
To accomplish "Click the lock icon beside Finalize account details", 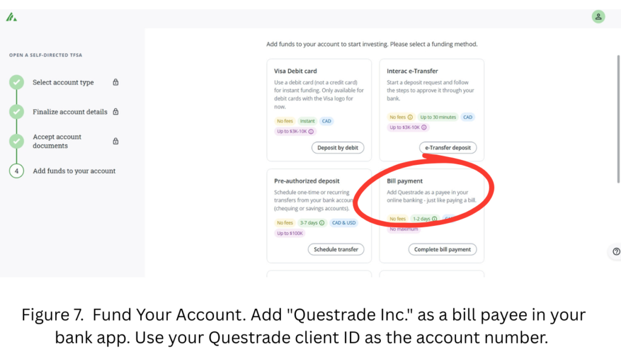I will click(115, 111).
